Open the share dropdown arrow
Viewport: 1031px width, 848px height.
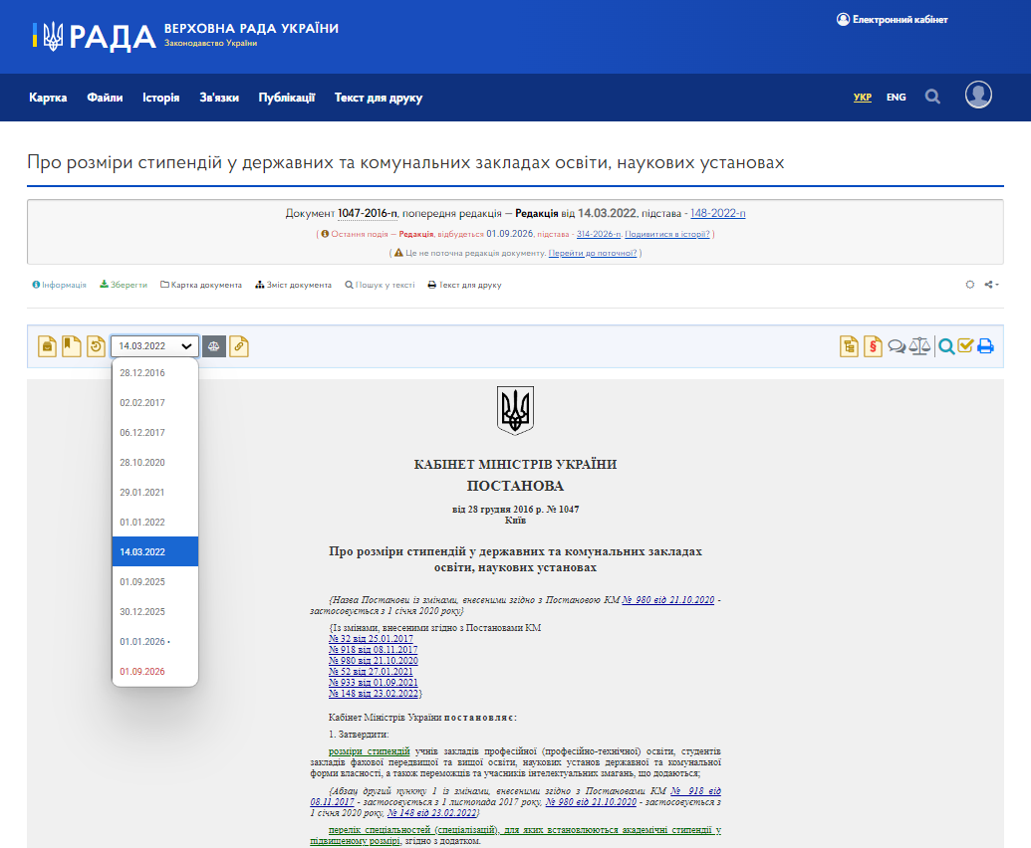(992, 284)
